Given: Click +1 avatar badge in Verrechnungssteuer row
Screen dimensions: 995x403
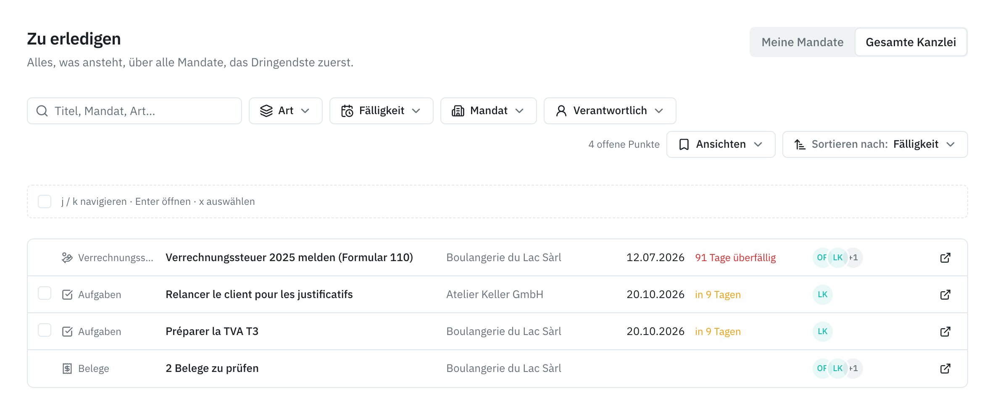Looking at the screenshot, I should pos(854,258).
